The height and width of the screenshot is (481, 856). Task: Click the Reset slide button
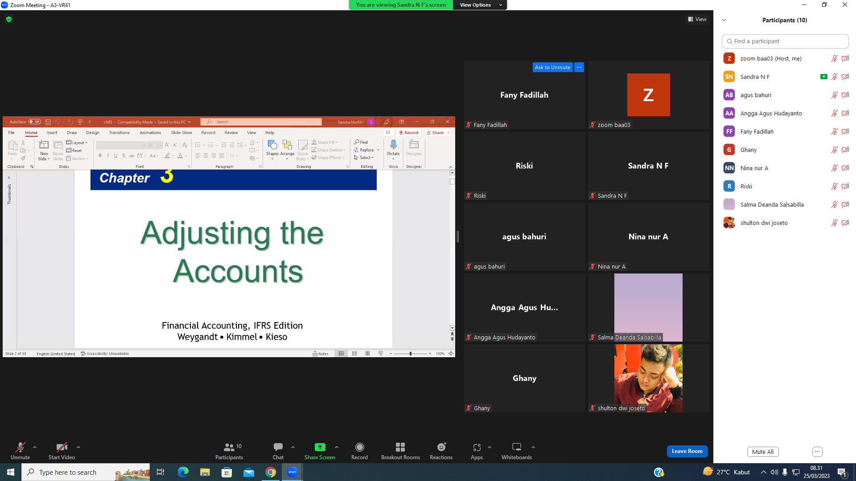coord(74,151)
